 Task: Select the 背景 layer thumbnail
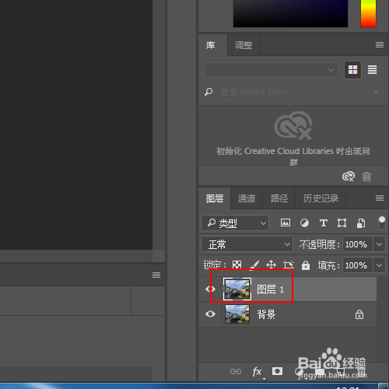tap(237, 314)
